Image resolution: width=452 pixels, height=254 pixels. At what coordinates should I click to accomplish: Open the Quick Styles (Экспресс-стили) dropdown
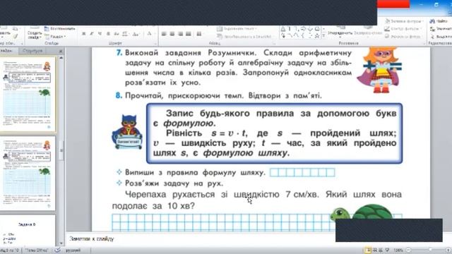tap(367, 32)
